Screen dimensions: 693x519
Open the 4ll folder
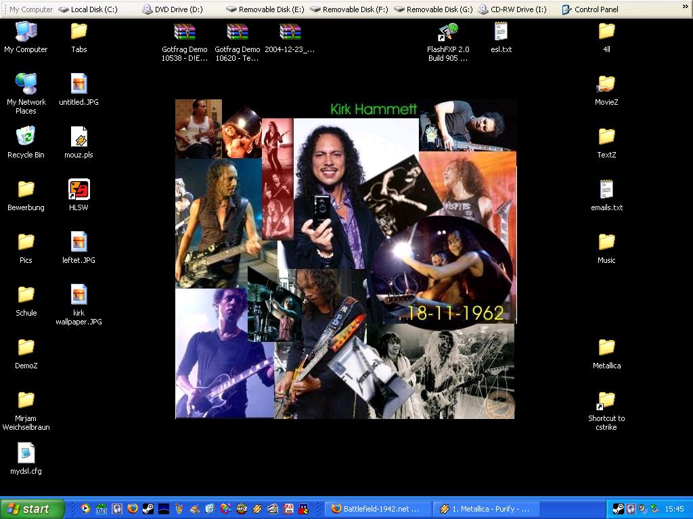pyautogui.click(x=606, y=37)
